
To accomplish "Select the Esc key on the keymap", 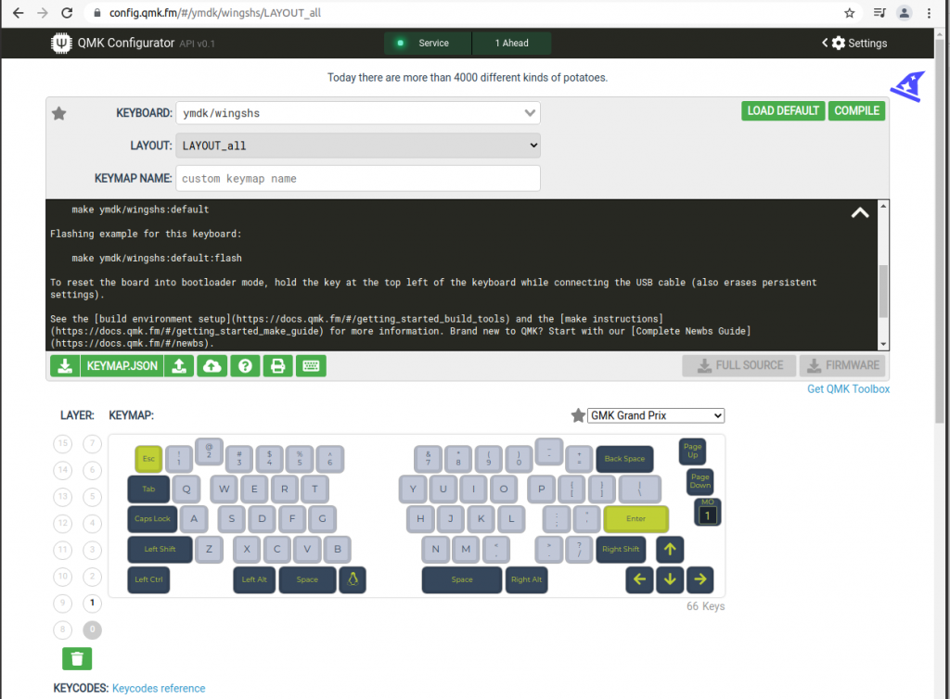I will [x=148, y=459].
